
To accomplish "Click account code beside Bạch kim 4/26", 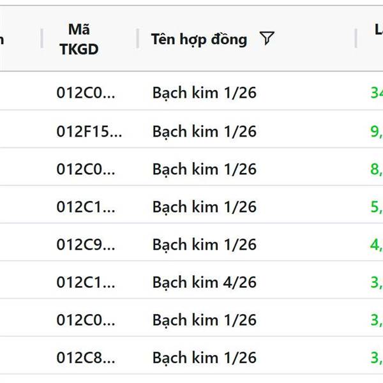I will (x=86, y=282).
